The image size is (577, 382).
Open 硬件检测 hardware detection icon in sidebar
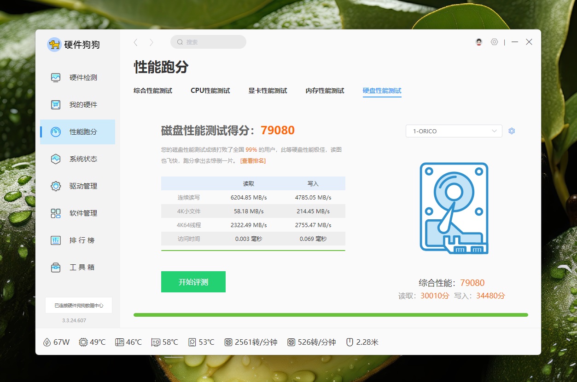56,78
